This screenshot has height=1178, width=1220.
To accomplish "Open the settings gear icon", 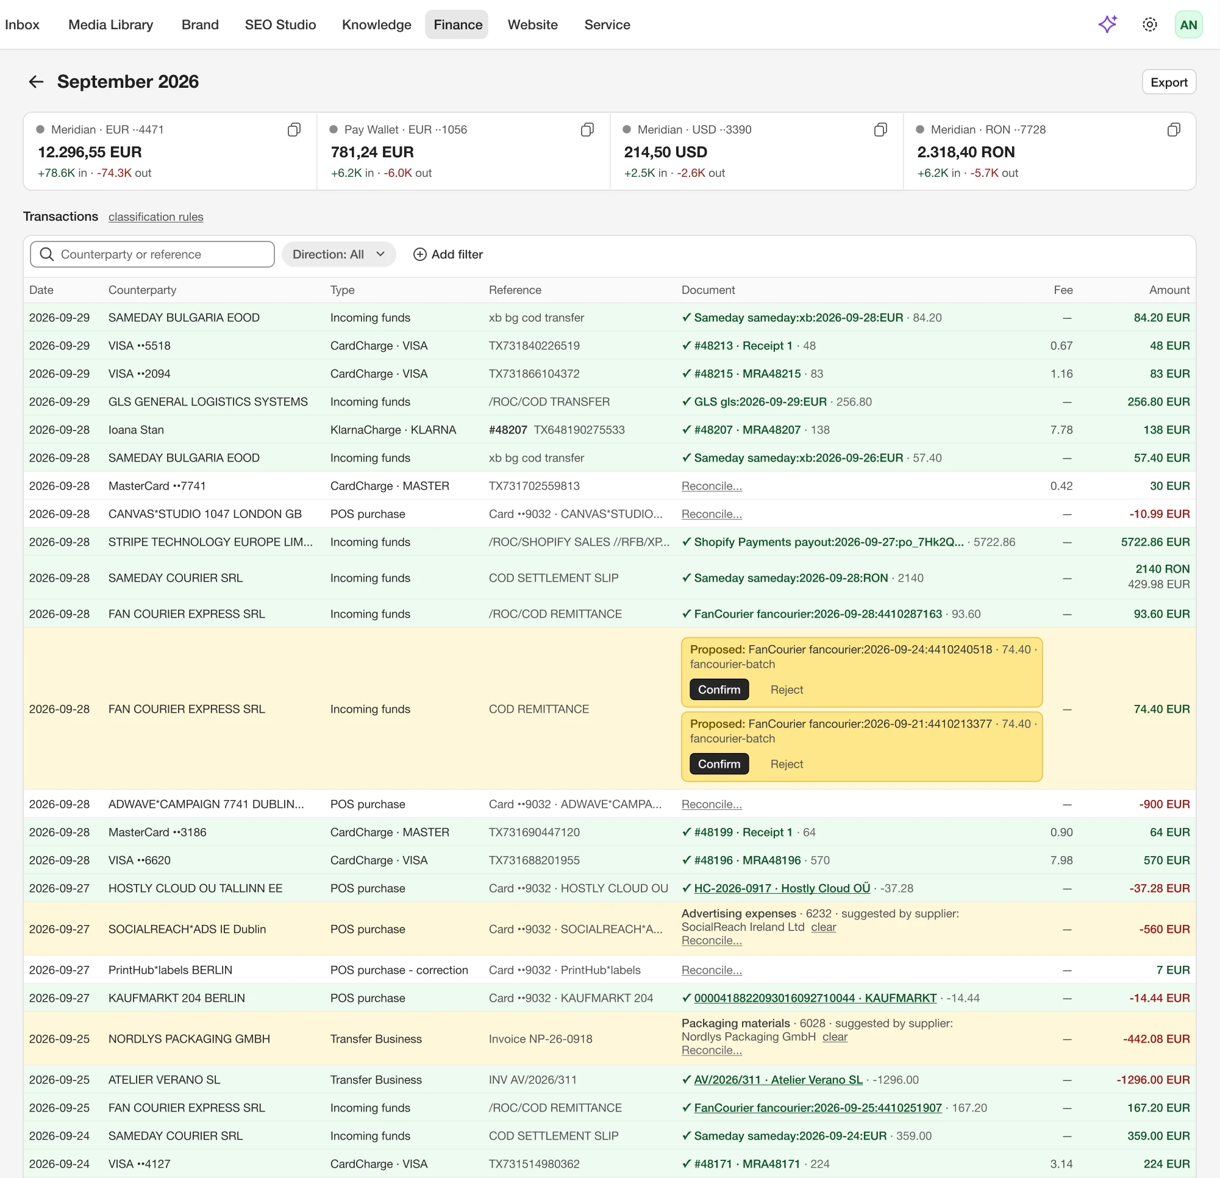I will coord(1149,24).
